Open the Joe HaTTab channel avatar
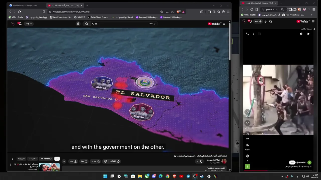The image size is (321, 180). [224, 161]
